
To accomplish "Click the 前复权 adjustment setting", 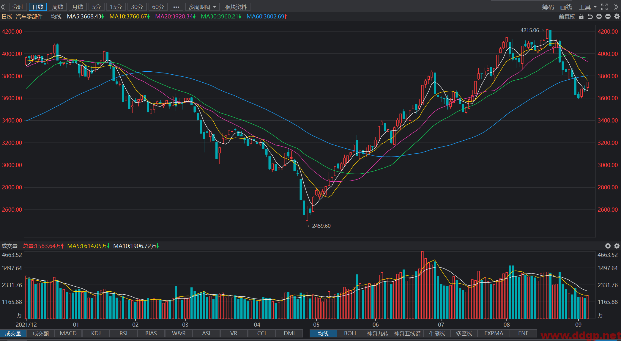I will (x=567, y=17).
